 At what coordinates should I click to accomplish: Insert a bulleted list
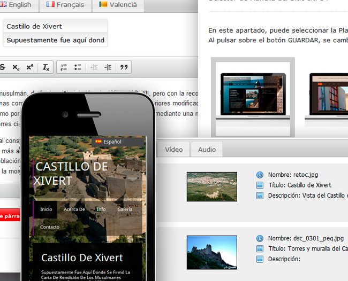click(78, 67)
